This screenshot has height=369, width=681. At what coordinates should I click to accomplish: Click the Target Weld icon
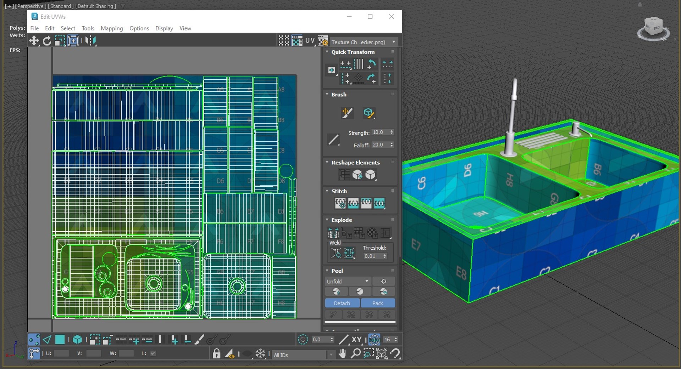click(x=336, y=253)
